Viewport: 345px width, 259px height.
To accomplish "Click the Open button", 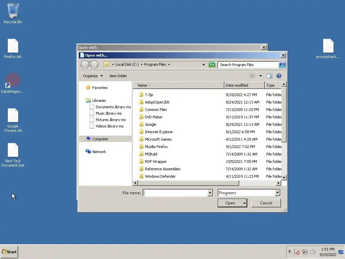I will coord(230,203).
